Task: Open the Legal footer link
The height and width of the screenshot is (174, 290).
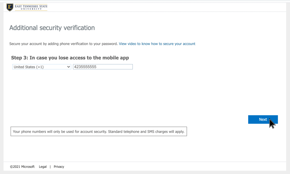Action: click(x=43, y=167)
